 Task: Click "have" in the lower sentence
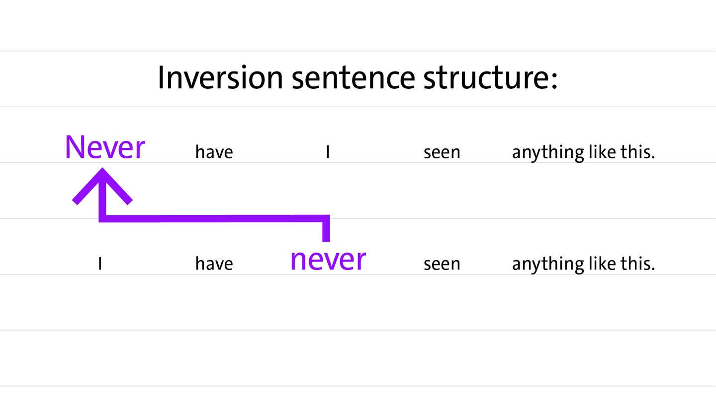pyautogui.click(x=214, y=264)
